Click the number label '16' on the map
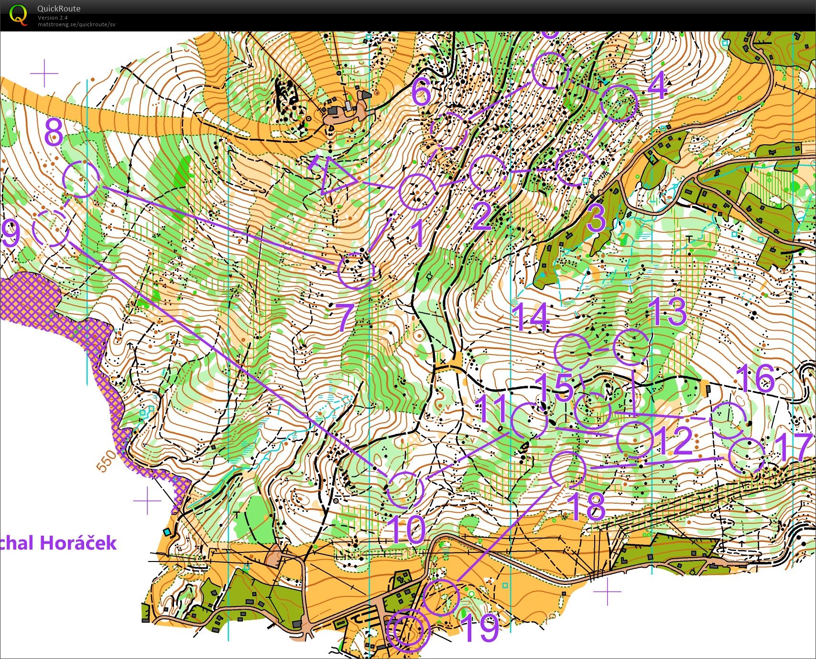 756,378
